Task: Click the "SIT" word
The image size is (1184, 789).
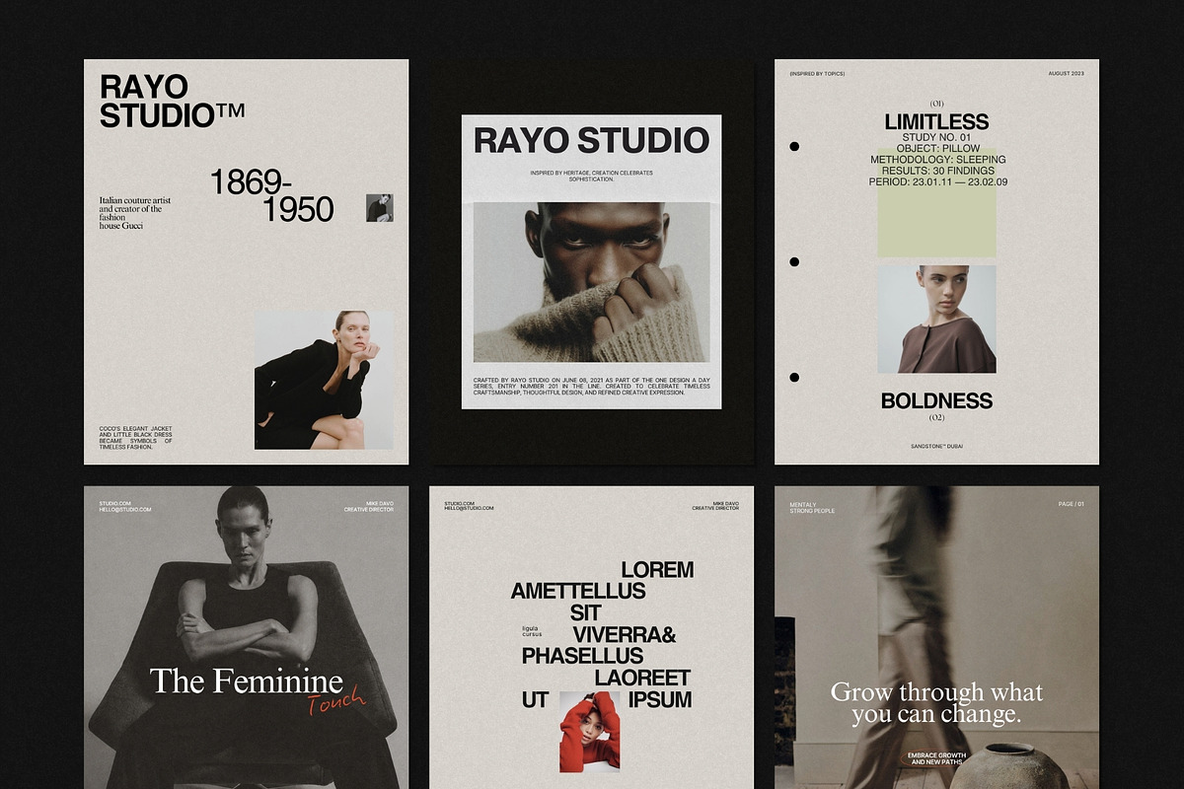Action: point(585,613)
